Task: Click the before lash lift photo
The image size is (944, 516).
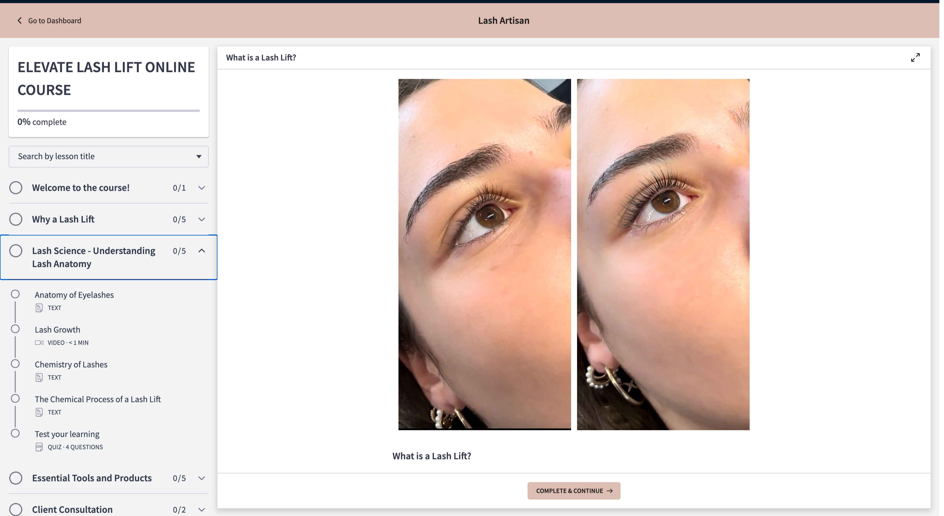Action: coord(484,254)
